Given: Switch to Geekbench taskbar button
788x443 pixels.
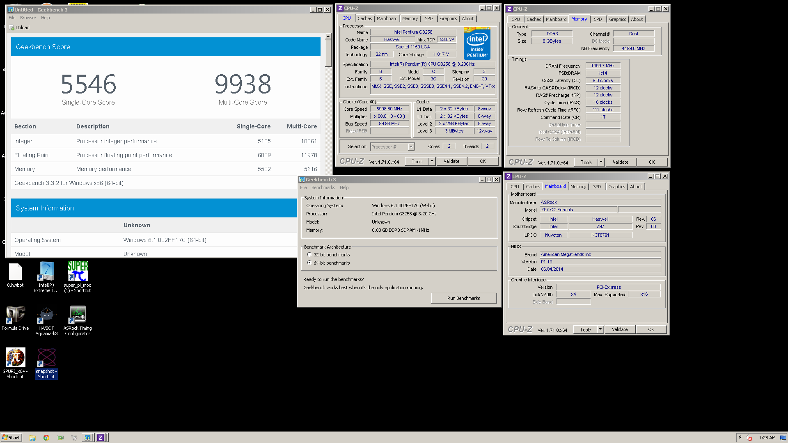Looking at the screenshot, I should (x=87, y=438).
